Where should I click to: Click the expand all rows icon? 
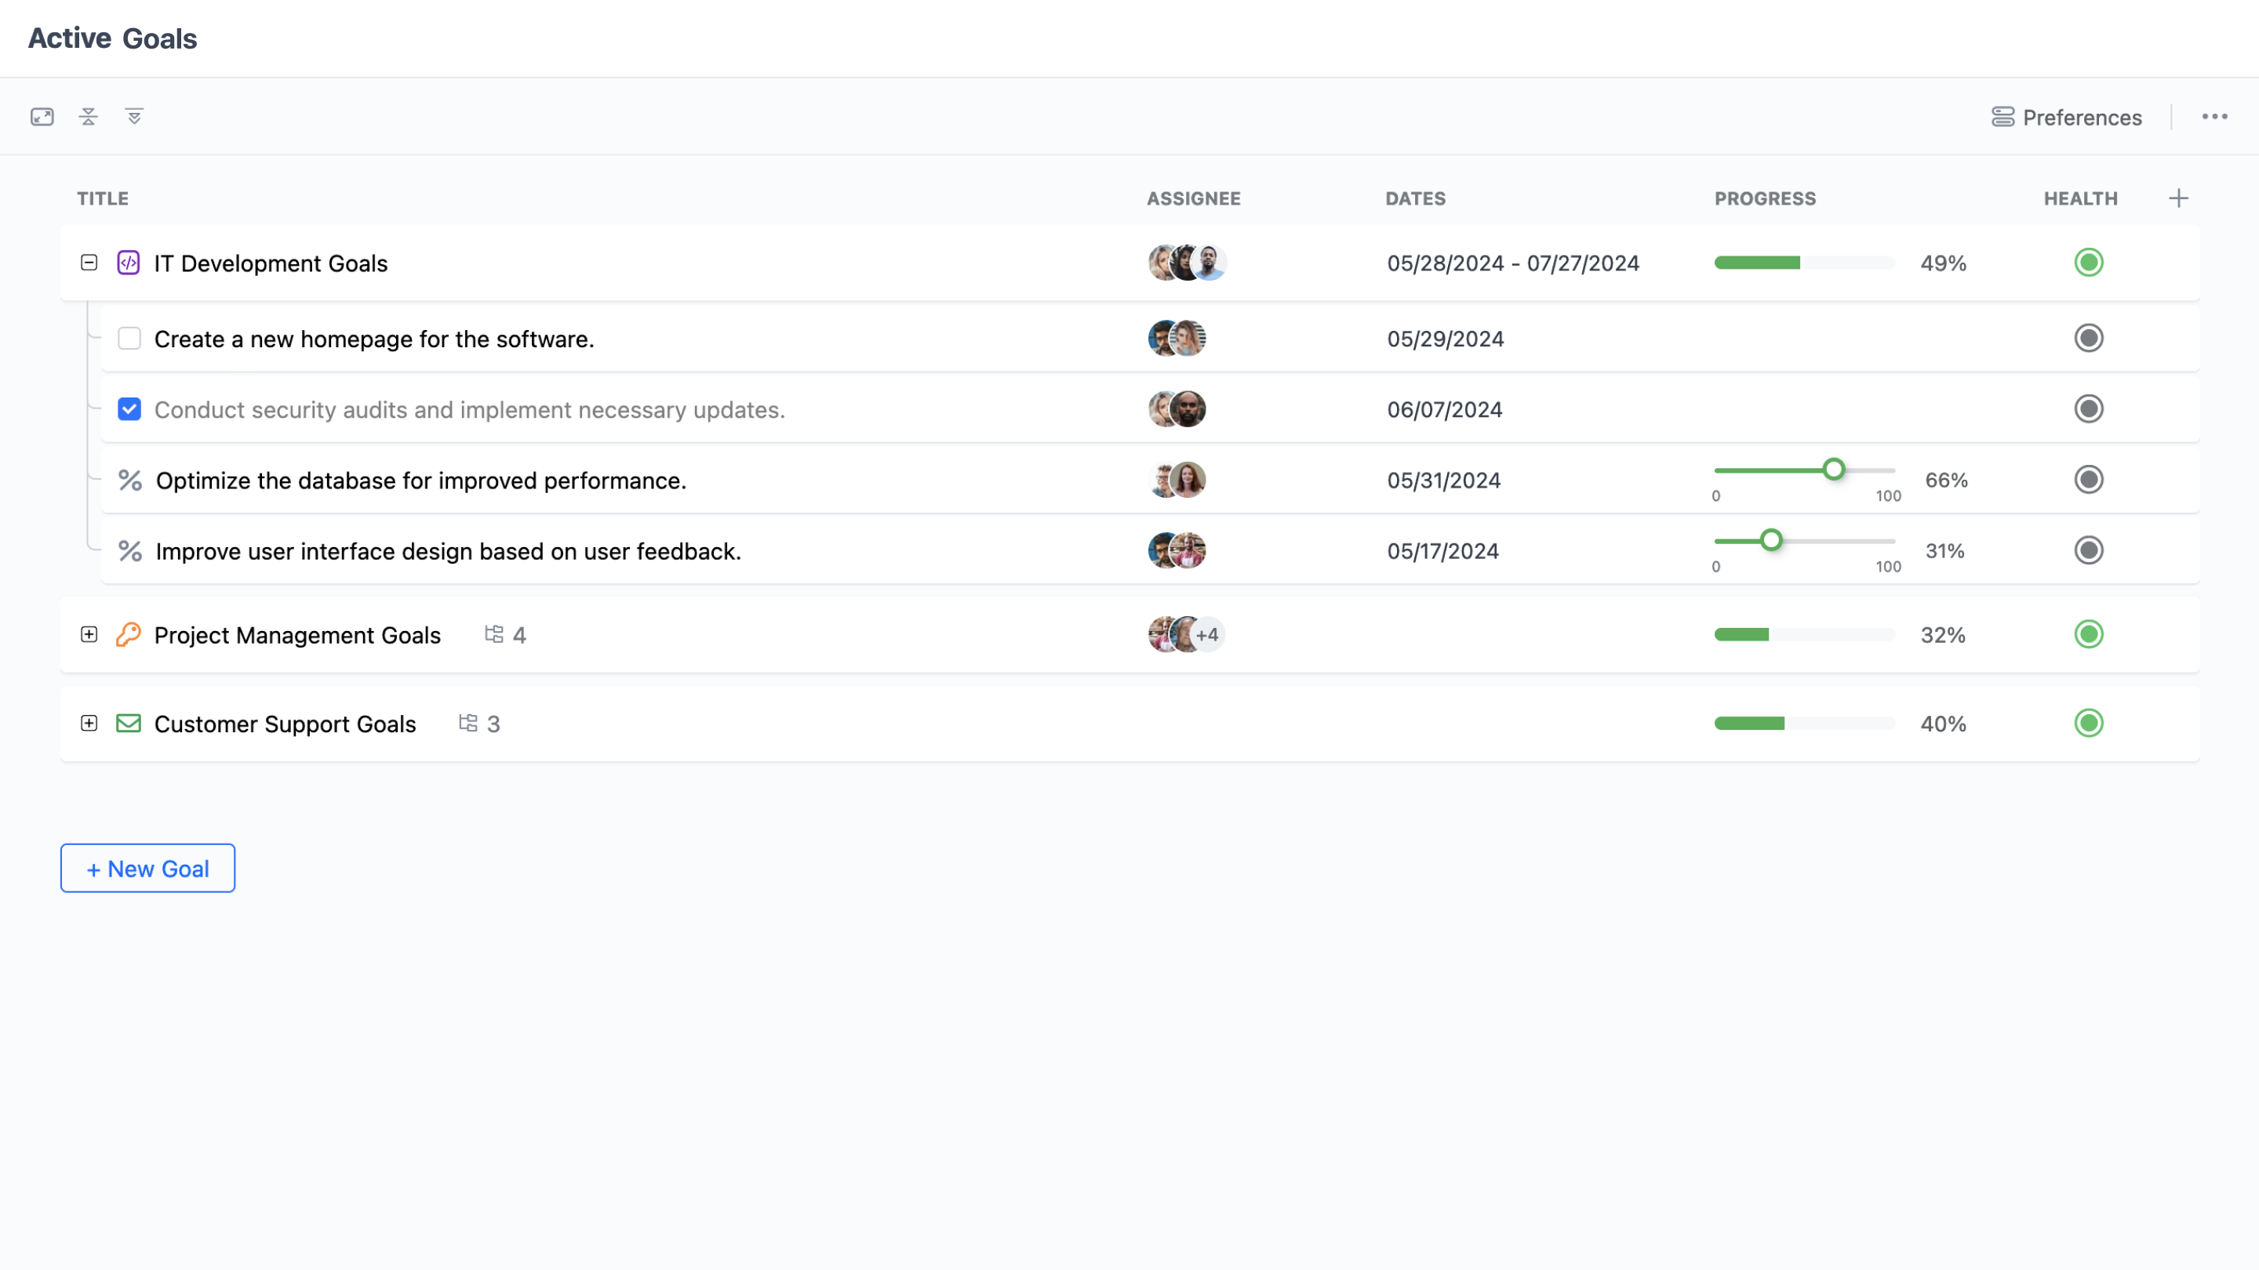tap(134, 117)
